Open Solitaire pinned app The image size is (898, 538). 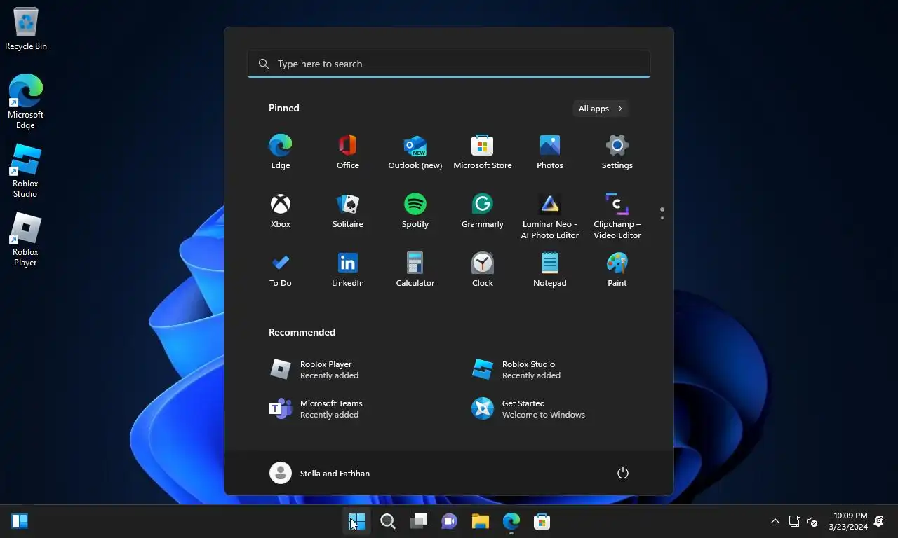point(347,211)
